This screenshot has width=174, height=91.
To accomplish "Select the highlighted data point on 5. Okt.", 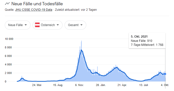I will tap(165, 74).
